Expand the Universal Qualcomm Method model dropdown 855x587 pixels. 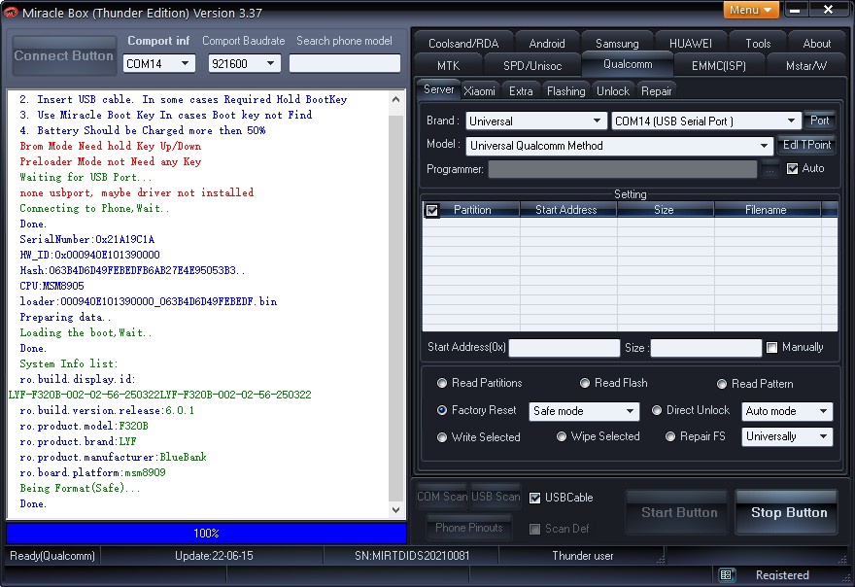point(620,146)
